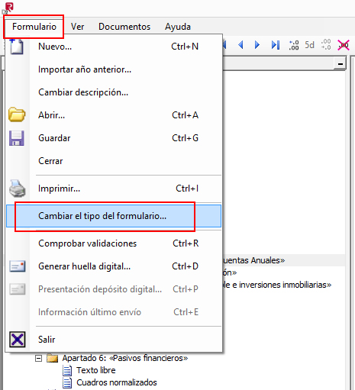
Task: Select Imprimir... menu entry
Action: click(x=114, y=189)
